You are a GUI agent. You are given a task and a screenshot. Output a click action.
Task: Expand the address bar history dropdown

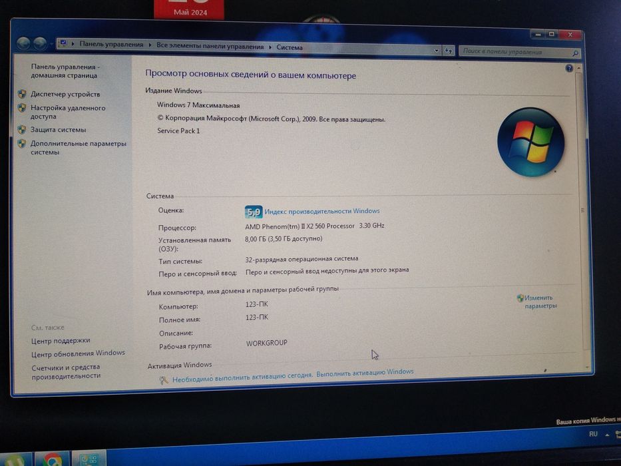437,51
